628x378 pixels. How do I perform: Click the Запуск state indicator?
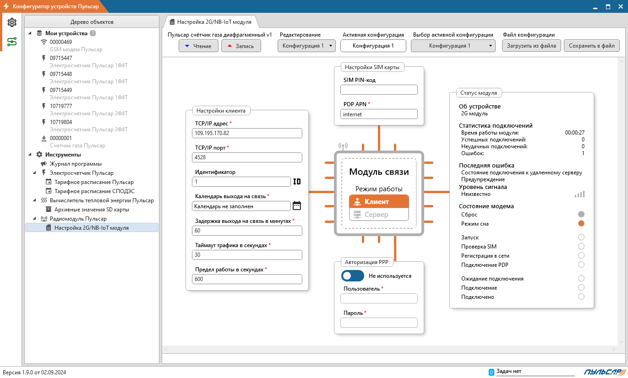pyautogui.click(x=581, y=237)
